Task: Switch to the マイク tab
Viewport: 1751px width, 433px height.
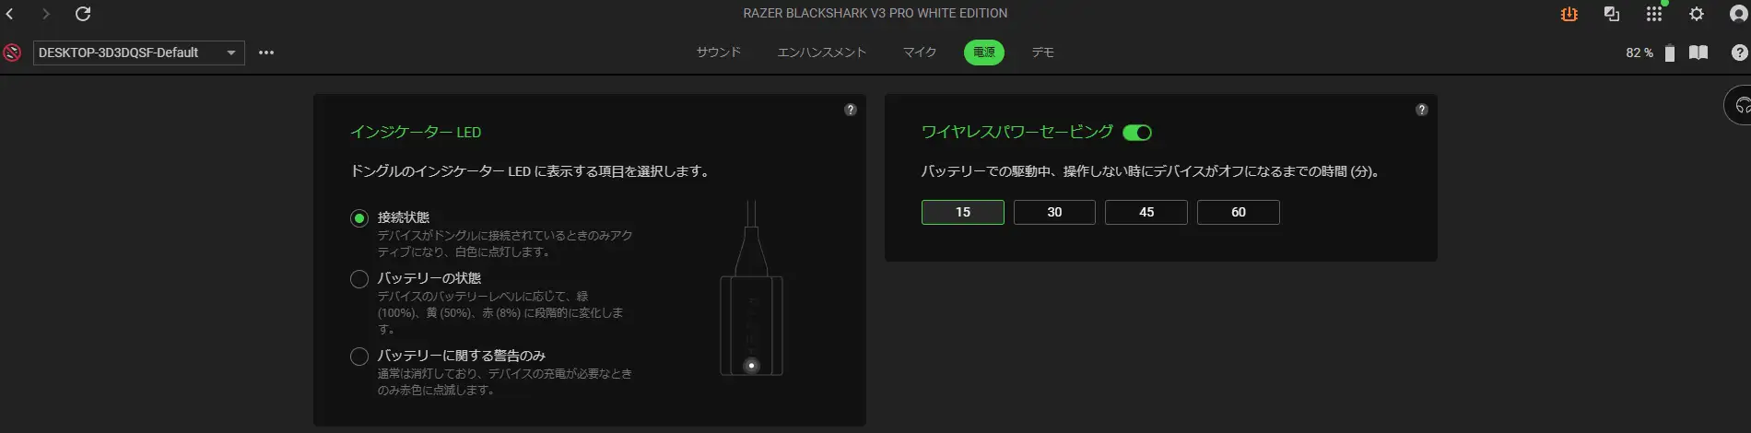Action: click(920, 53)
